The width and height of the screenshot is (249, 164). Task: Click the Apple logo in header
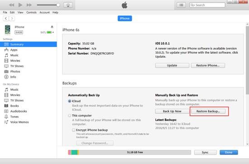[124, 5]
